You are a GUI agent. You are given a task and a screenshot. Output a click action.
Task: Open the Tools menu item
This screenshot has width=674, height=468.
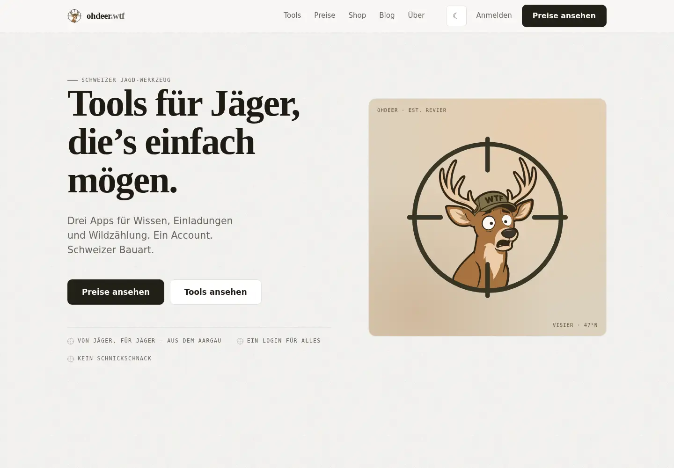tap(292, 15)
